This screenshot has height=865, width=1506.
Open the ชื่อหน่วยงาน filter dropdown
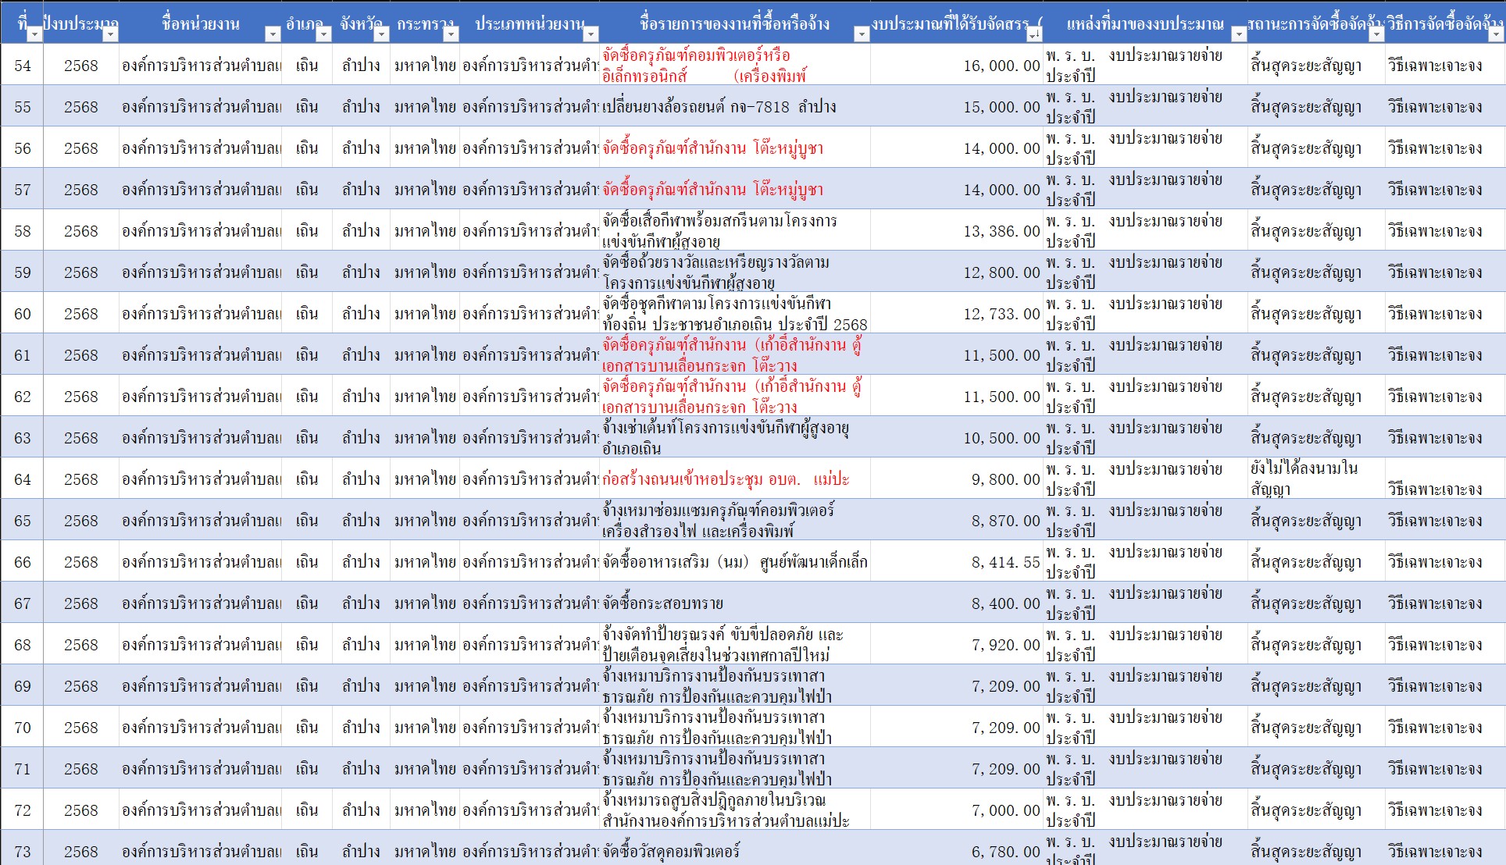tap(271, 36)
